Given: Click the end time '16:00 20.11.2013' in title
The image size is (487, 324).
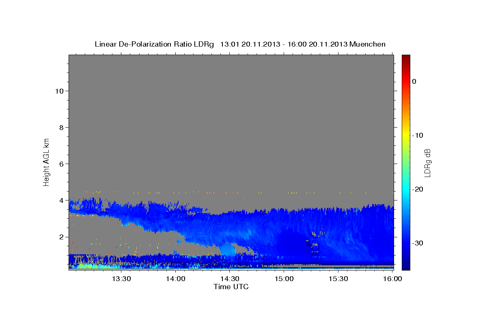Looking at the screenshot, I should tap(317, 44).
